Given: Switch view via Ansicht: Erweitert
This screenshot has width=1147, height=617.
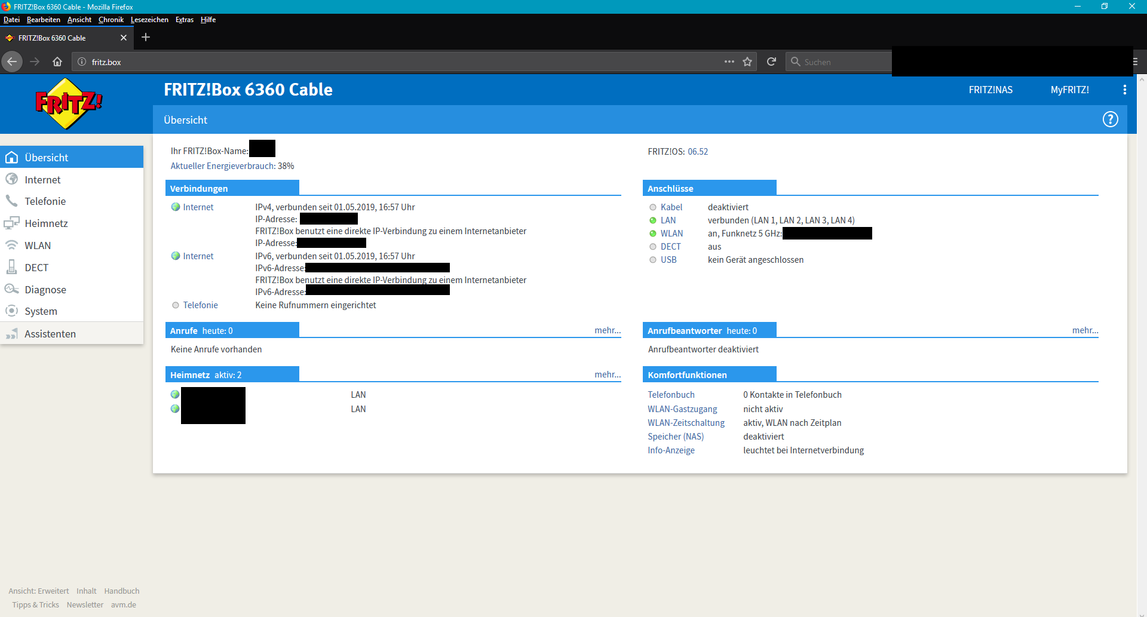Looking at the screenshot, I should tap(39, 591).
